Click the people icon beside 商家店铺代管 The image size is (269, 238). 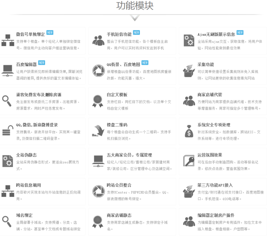coord(189,101)
